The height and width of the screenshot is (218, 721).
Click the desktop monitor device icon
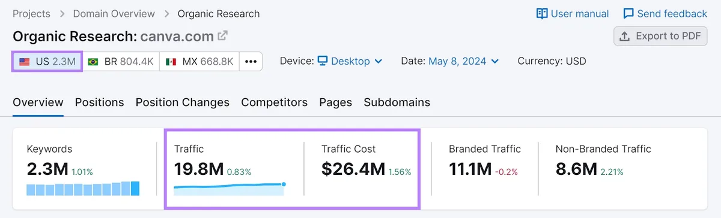(x=323, y=61)
